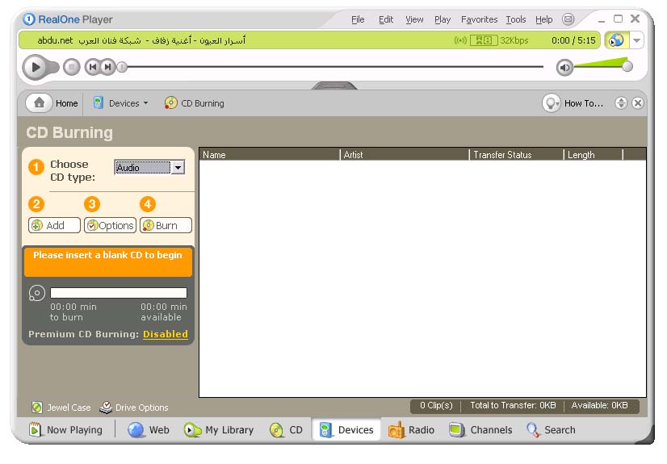Open the Help menu
The height and width of the screenshot is (464, 667).
pyautogui.click(x=543, y=19)
